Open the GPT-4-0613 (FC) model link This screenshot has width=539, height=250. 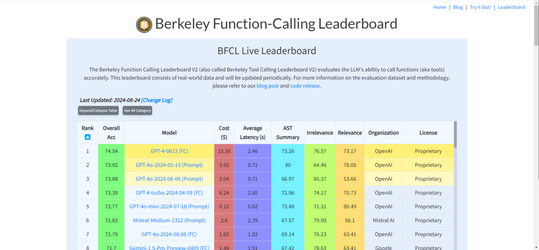pos(169,151)
